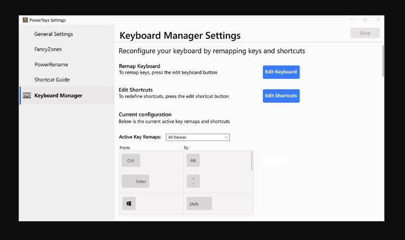Maximize the PowerToys Settings window
This screenshot has height=240, width=405.
tap(365, 20)
